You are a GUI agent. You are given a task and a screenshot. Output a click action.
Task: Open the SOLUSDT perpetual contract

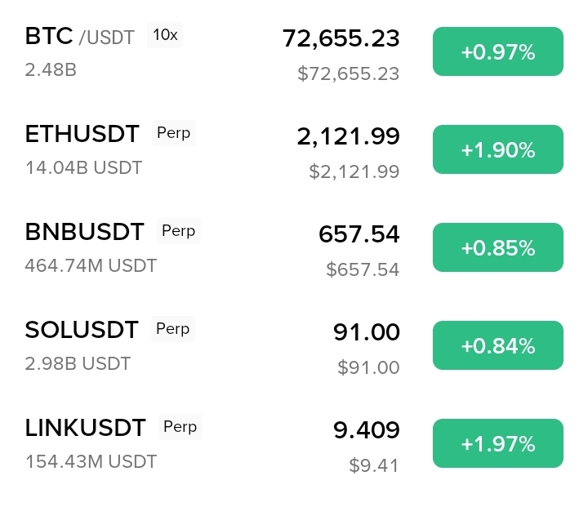(294, 345)
